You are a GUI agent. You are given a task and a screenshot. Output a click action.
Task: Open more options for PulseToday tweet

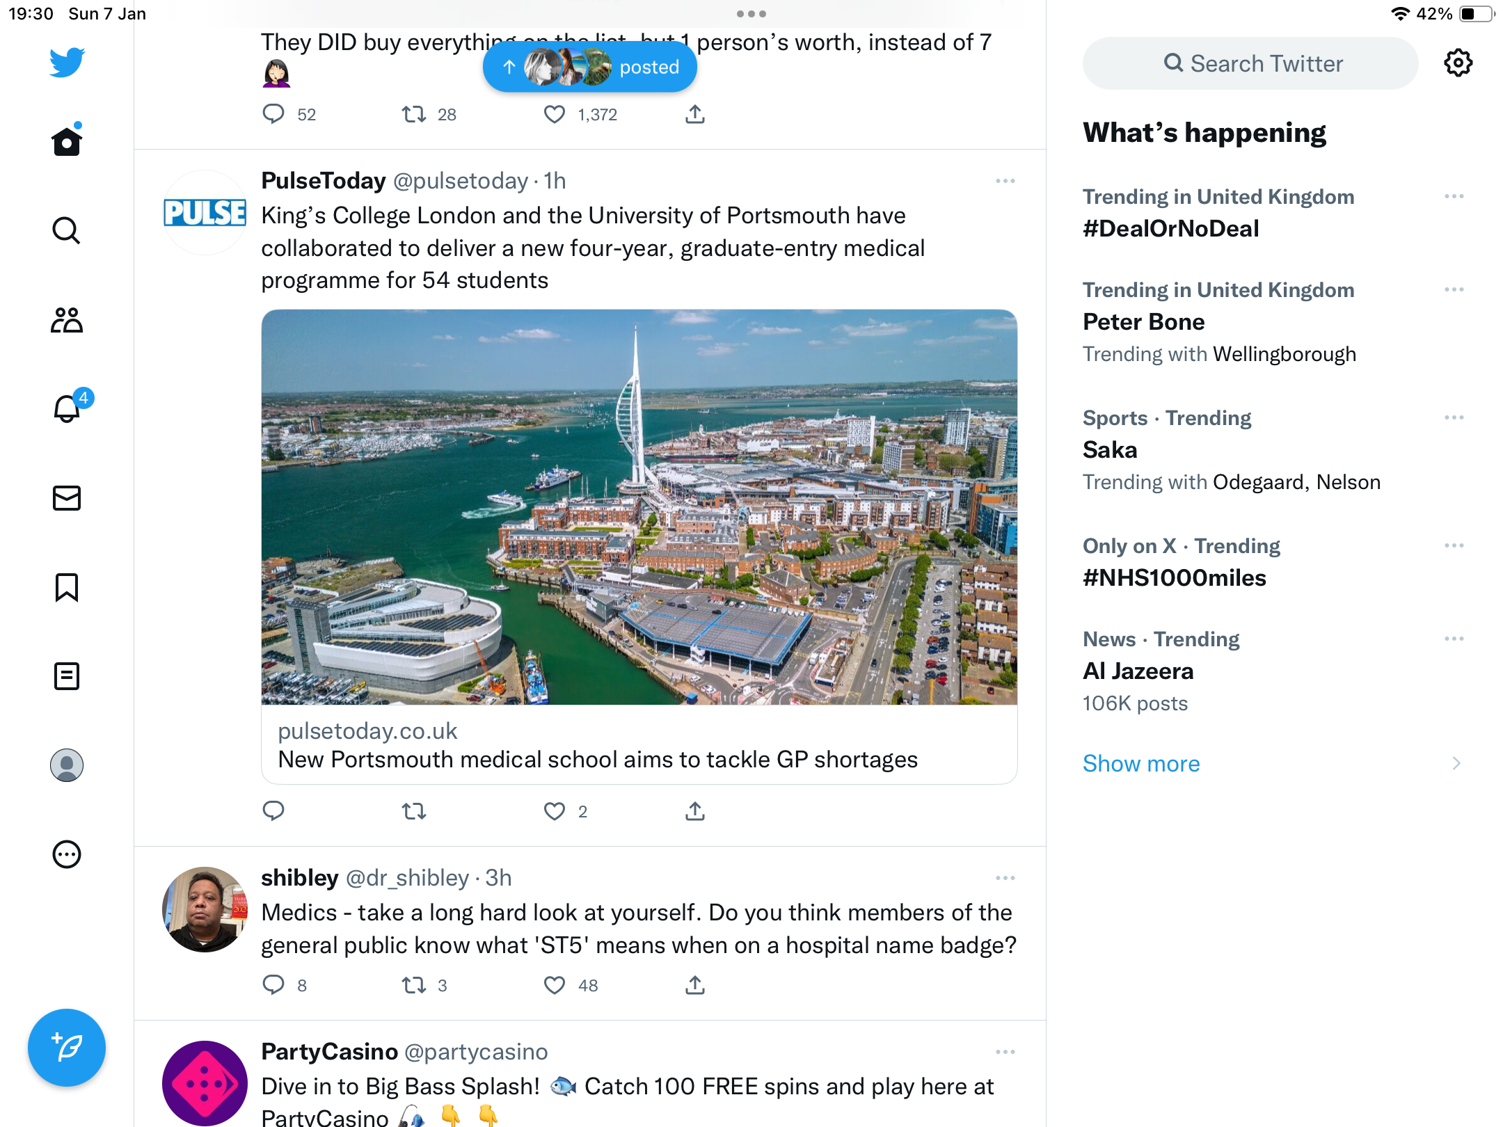[1005, 181]
